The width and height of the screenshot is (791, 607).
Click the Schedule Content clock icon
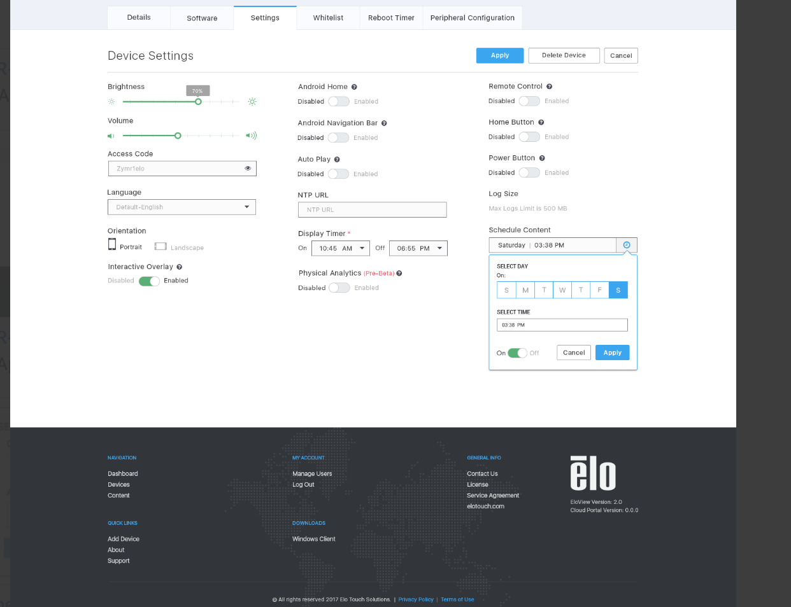[x=627, y=245]
